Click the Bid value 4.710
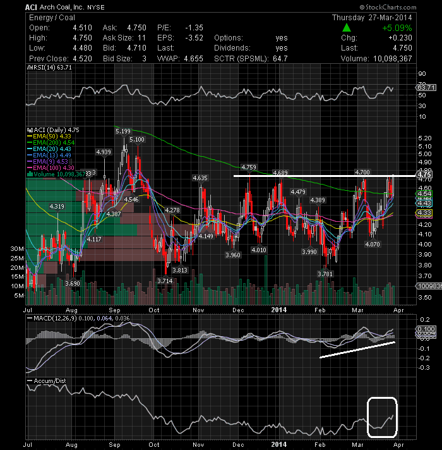This screenshot has height=450, width=442. coord(137,48)
